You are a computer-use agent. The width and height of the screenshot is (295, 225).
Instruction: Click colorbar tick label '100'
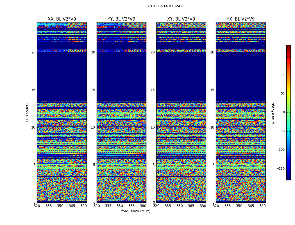coord(282,75)
